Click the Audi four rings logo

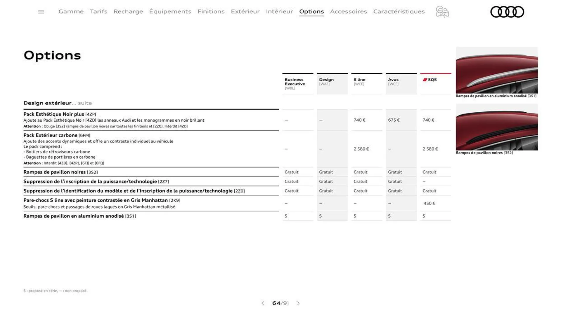tap(507, 12)
